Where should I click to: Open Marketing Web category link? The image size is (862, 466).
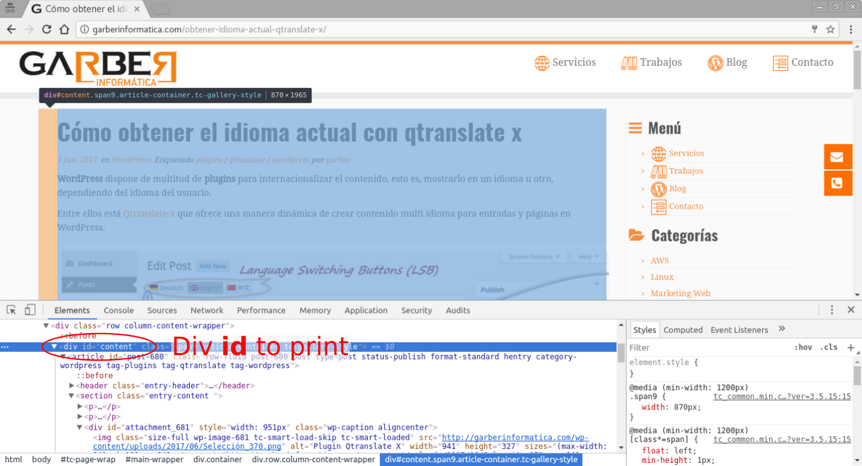point(680,293)
